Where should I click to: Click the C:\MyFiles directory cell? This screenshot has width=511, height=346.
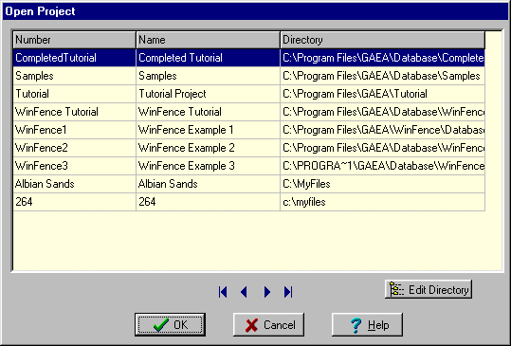(383, 184)
